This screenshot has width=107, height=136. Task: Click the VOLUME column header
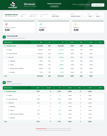(49, 88)
